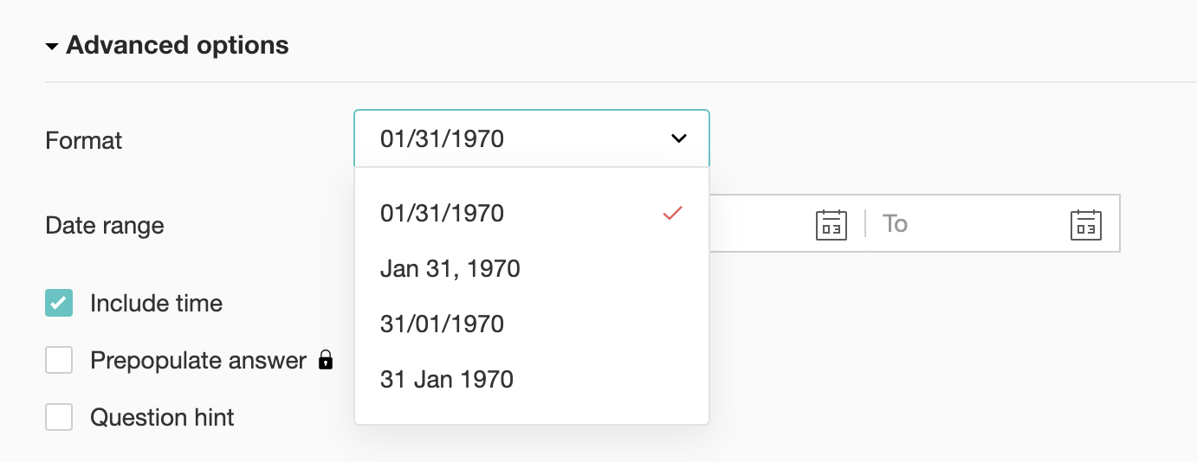The height and width of the screenshot is (462, 1197).
Task: Collapse the Advanced options disclosure triangle
Action: coord(52,47)
